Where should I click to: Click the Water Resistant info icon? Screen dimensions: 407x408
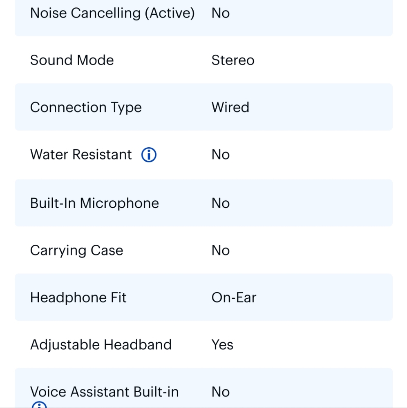pyautogui.click(x=149, y=155)
